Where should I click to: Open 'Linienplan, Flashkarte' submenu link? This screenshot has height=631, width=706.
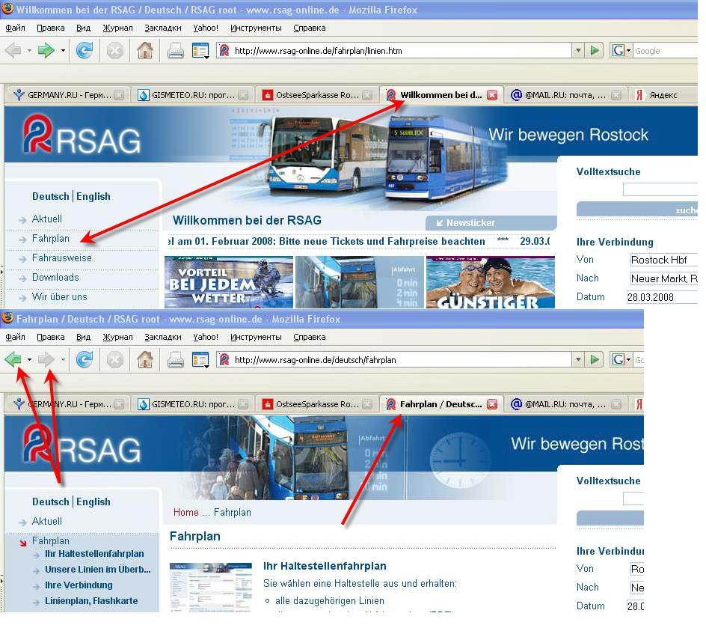(91, 601)
